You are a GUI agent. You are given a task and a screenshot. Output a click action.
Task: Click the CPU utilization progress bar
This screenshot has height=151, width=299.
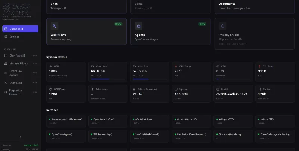click(233, 79)
